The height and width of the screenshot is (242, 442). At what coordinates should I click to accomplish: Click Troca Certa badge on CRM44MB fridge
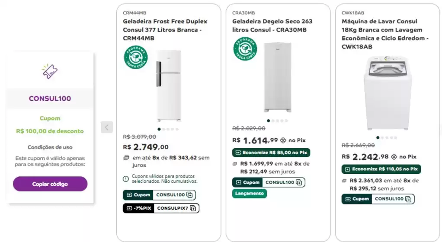[x=136, y=57]
